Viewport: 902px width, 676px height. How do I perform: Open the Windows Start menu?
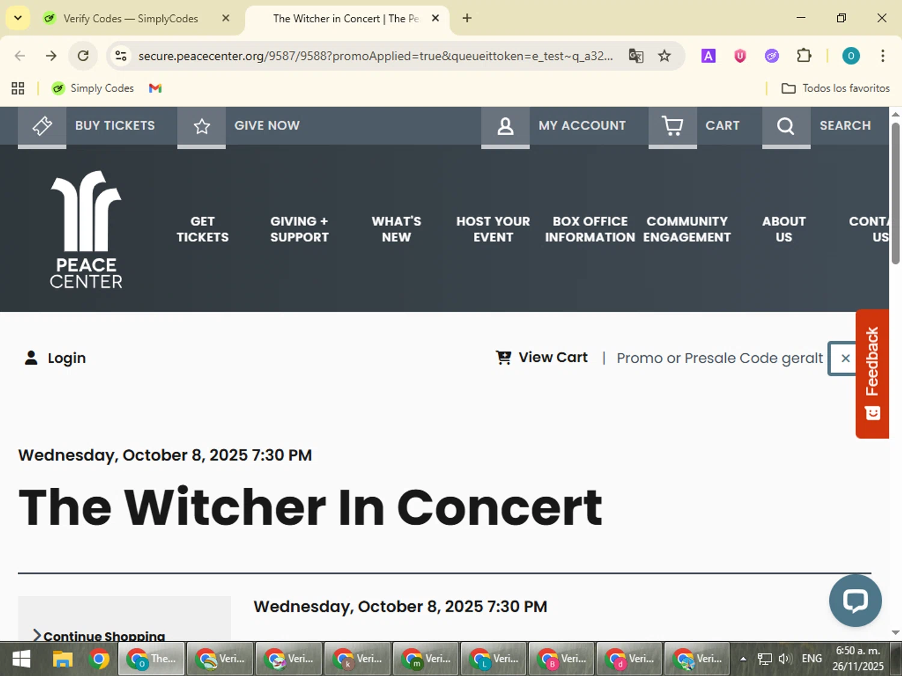tap(21, 659)
